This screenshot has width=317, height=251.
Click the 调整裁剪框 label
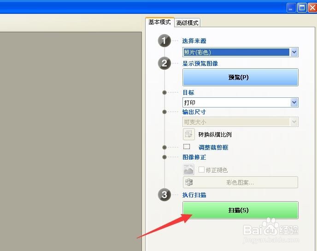213,147
